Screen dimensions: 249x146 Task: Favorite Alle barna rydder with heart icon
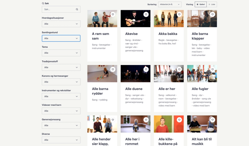[113, 69]
